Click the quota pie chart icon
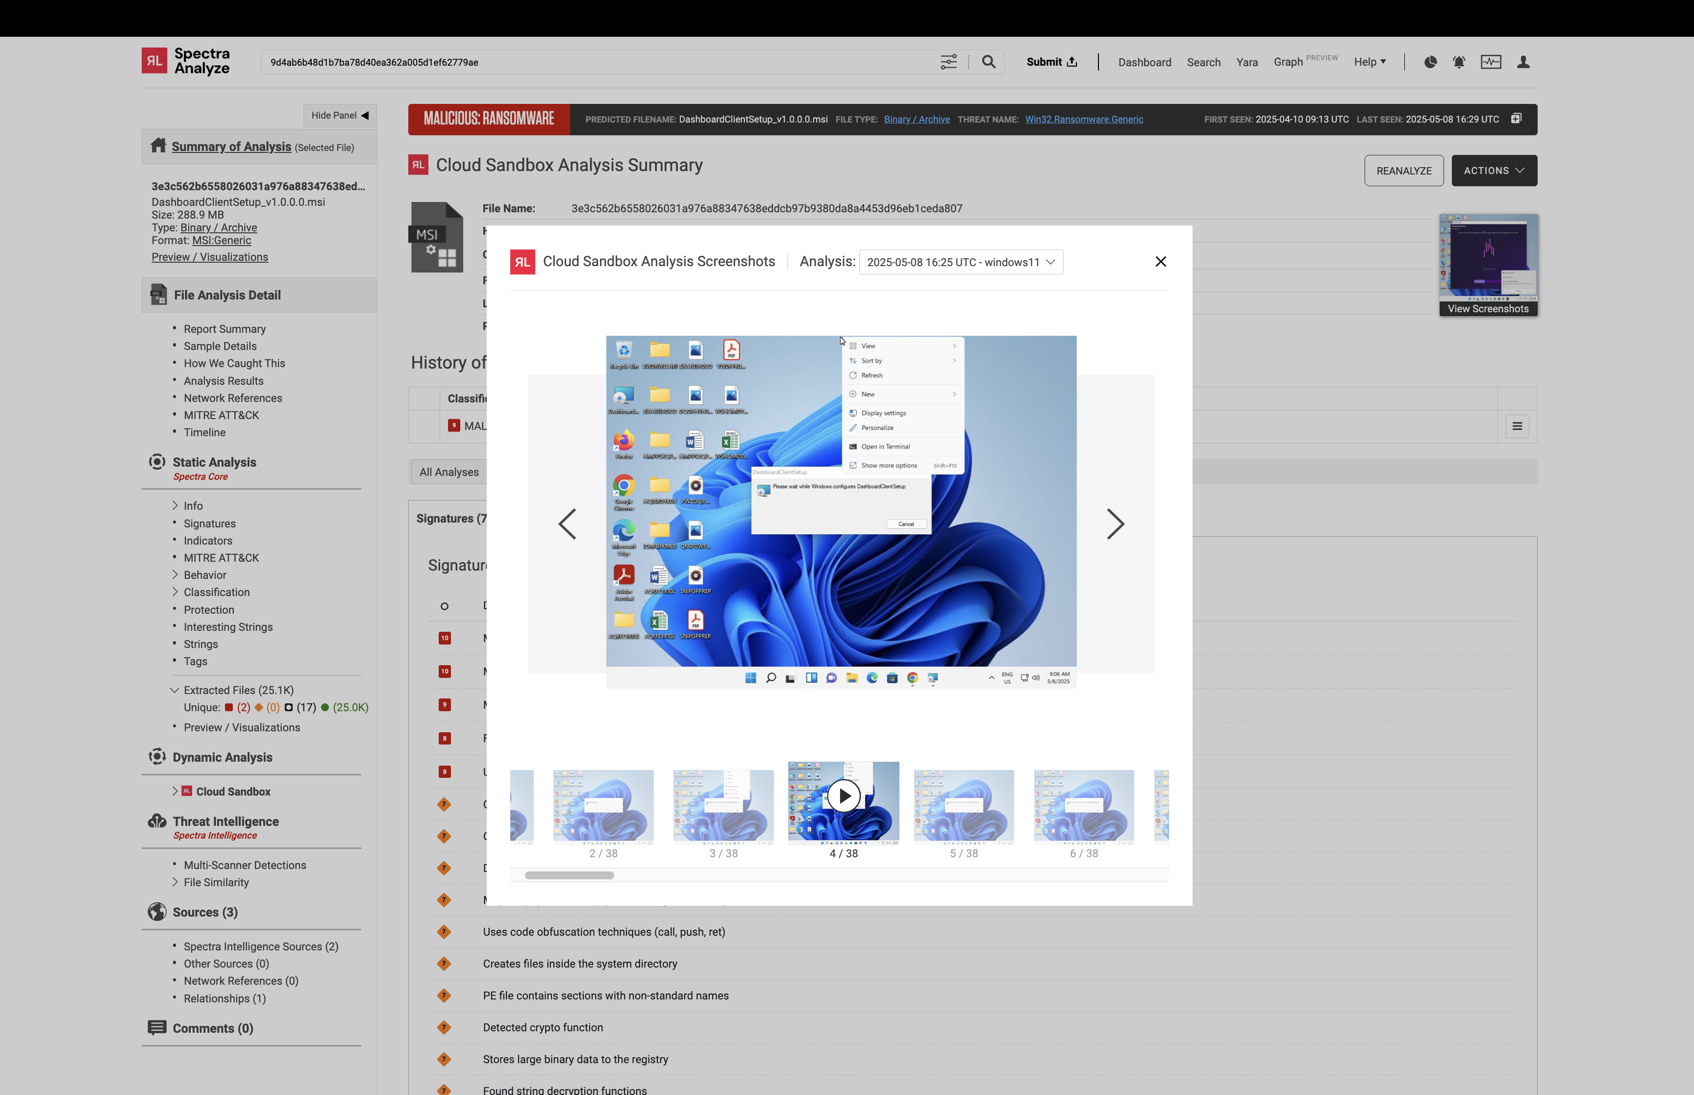This screenshot has width=1694, height=1095. (1430, 62)
